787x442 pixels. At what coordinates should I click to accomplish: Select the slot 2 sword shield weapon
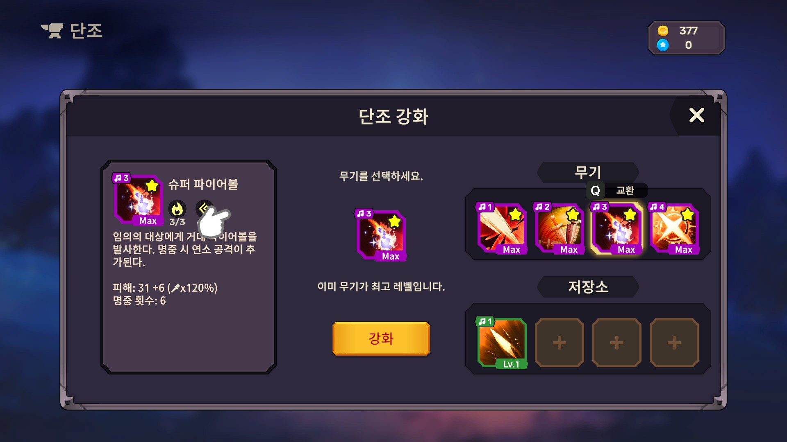click(x=559, y=228)
